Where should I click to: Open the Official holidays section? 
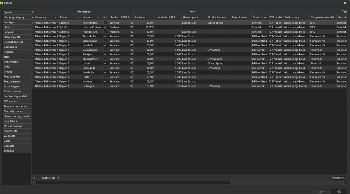pyautogui.click(x=17, y=126)
